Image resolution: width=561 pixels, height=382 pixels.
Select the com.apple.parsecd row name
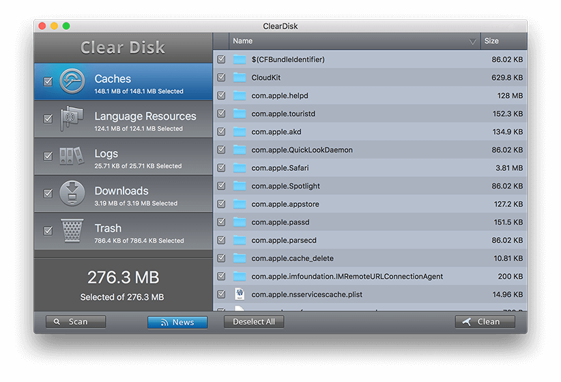[284, 240]
